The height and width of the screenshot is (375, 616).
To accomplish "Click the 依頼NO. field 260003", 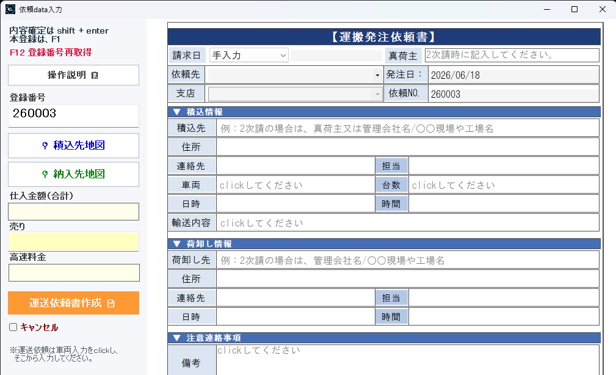I will click(513, 94).
